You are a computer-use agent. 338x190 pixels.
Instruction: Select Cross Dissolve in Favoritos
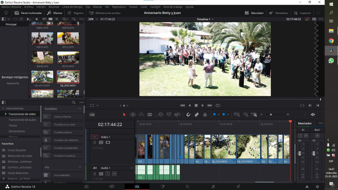point(17,150)
